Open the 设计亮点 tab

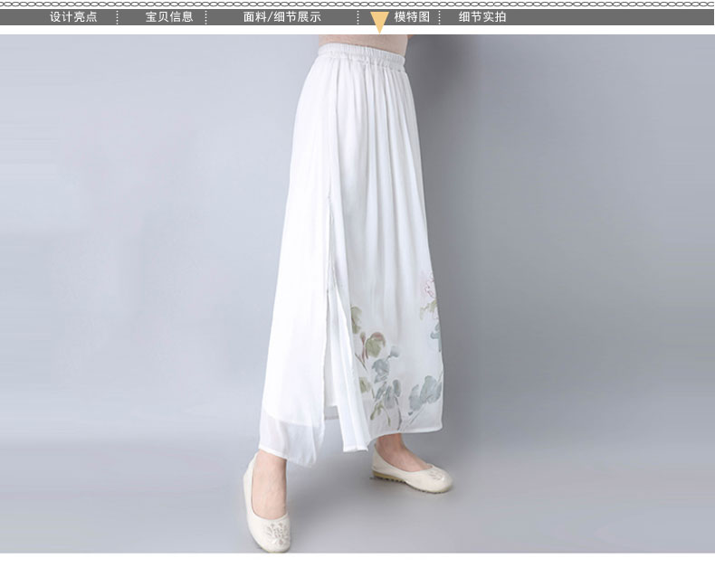pos(73,17)
